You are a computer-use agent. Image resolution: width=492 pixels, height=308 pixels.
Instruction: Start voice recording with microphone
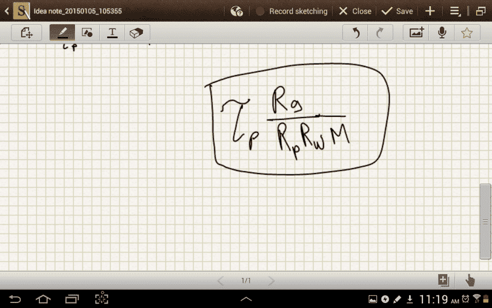(442, 33)
